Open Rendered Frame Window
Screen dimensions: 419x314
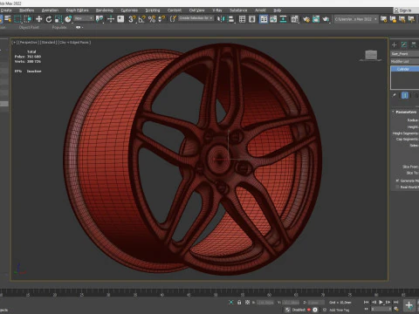coord(316,19)
